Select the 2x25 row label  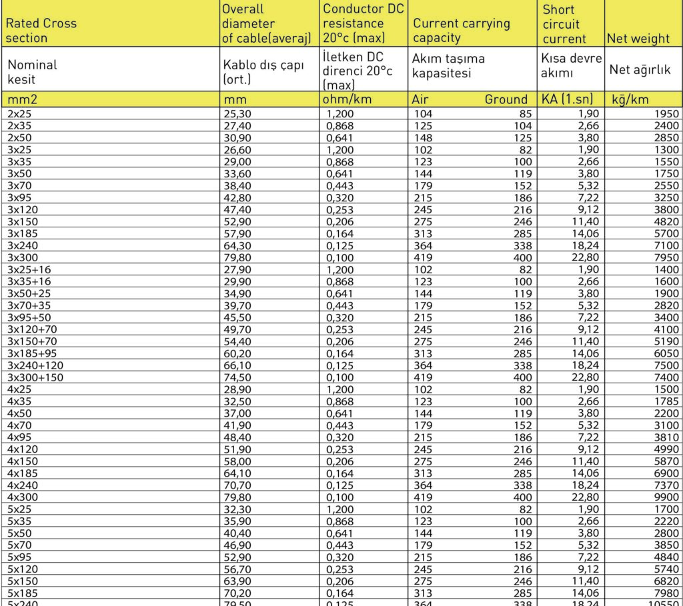click(18, 114)
